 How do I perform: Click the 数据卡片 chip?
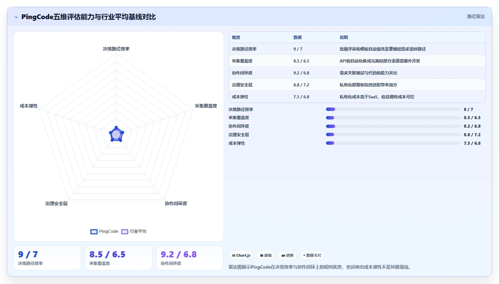pos(312,255)
